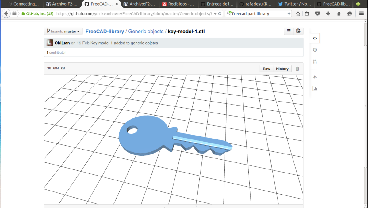Click the GitHub Code sidebar icon
The width and height of the screenshot is (368, 208).
(315, 38)
